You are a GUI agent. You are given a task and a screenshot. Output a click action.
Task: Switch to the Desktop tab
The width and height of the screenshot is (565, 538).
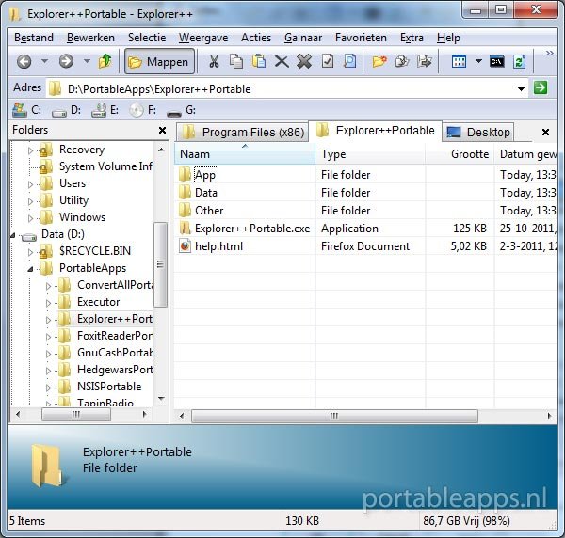pos(477,132)
